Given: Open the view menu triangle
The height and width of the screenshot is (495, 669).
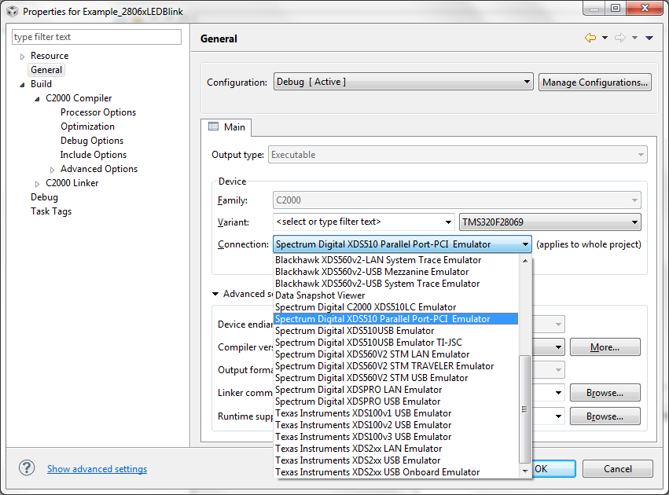Looking at the screenshot, I should (649, 38).
